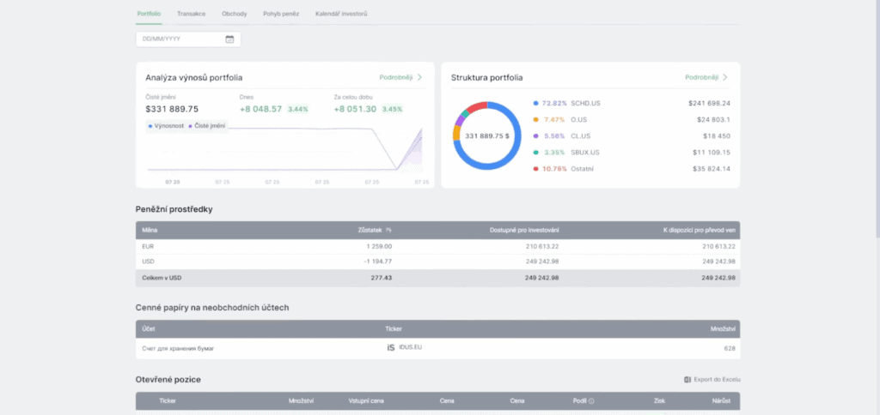Click the IDUS.EU ticker logo icon
Screen dimensions: 880x415
pyautogui.click(x=391, y=347)
